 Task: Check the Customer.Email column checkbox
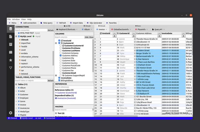click(61, 73)
